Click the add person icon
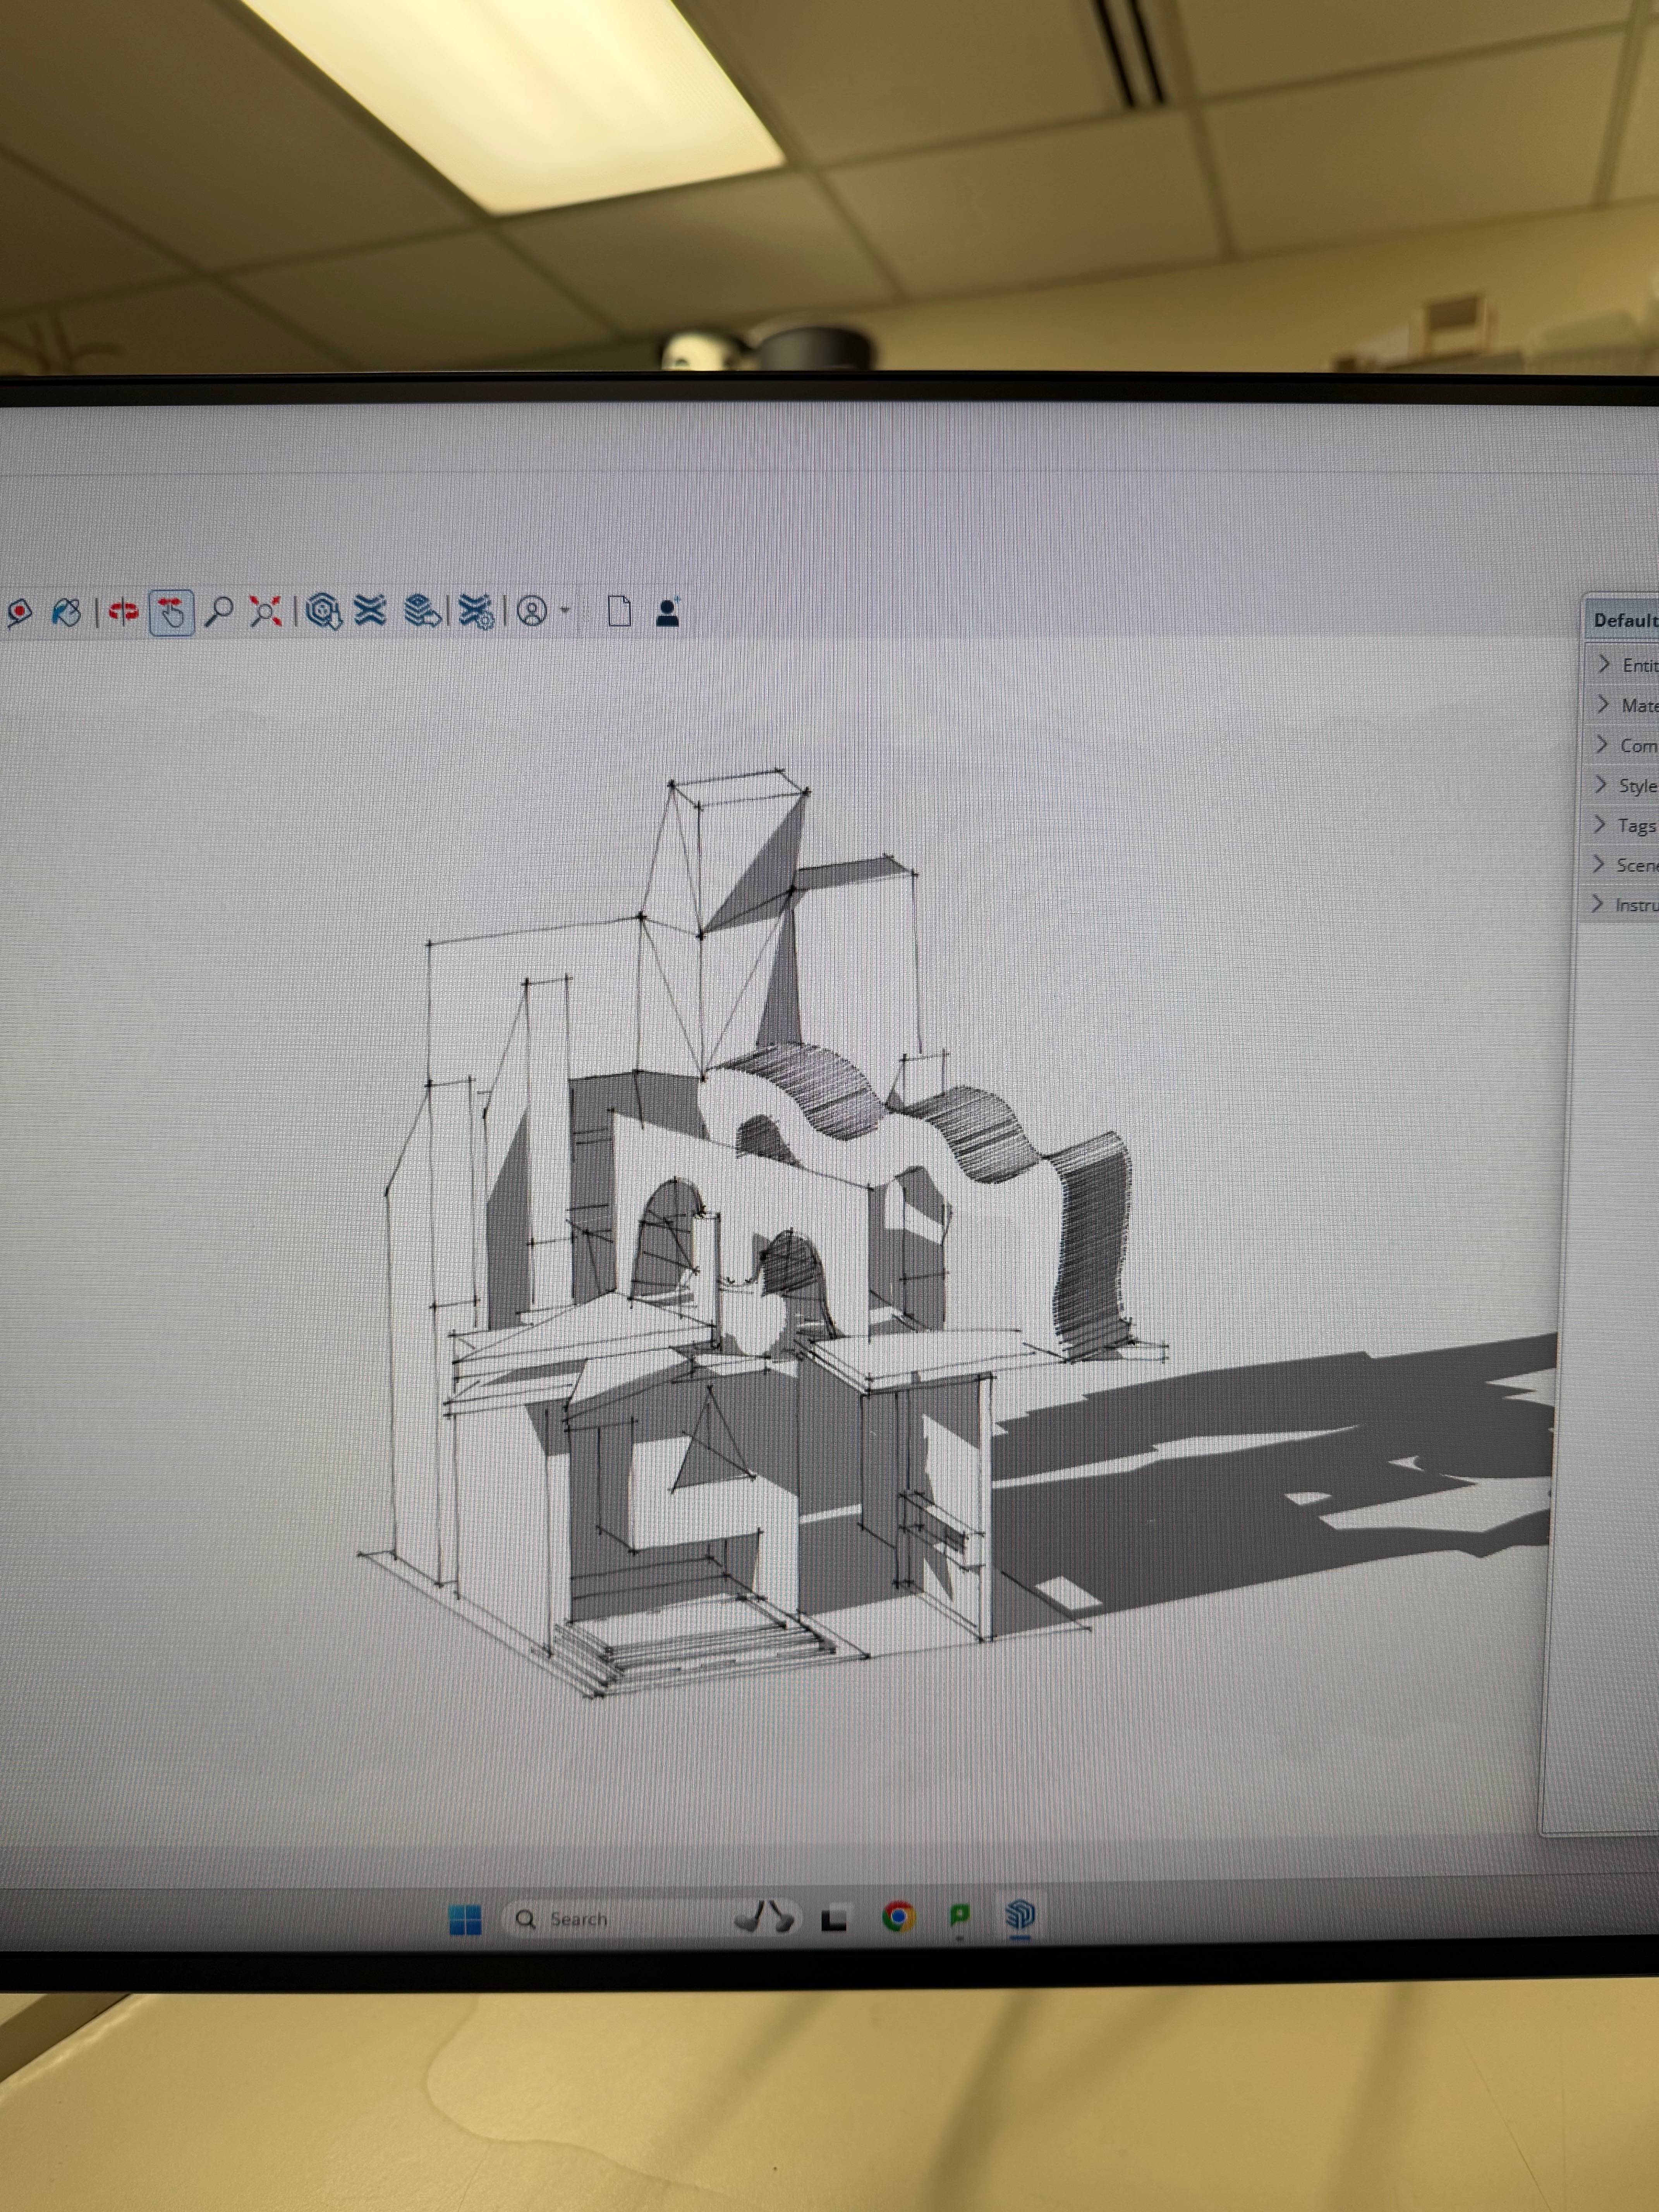This screenshot has height=2212, width=1659. [668, 611]
